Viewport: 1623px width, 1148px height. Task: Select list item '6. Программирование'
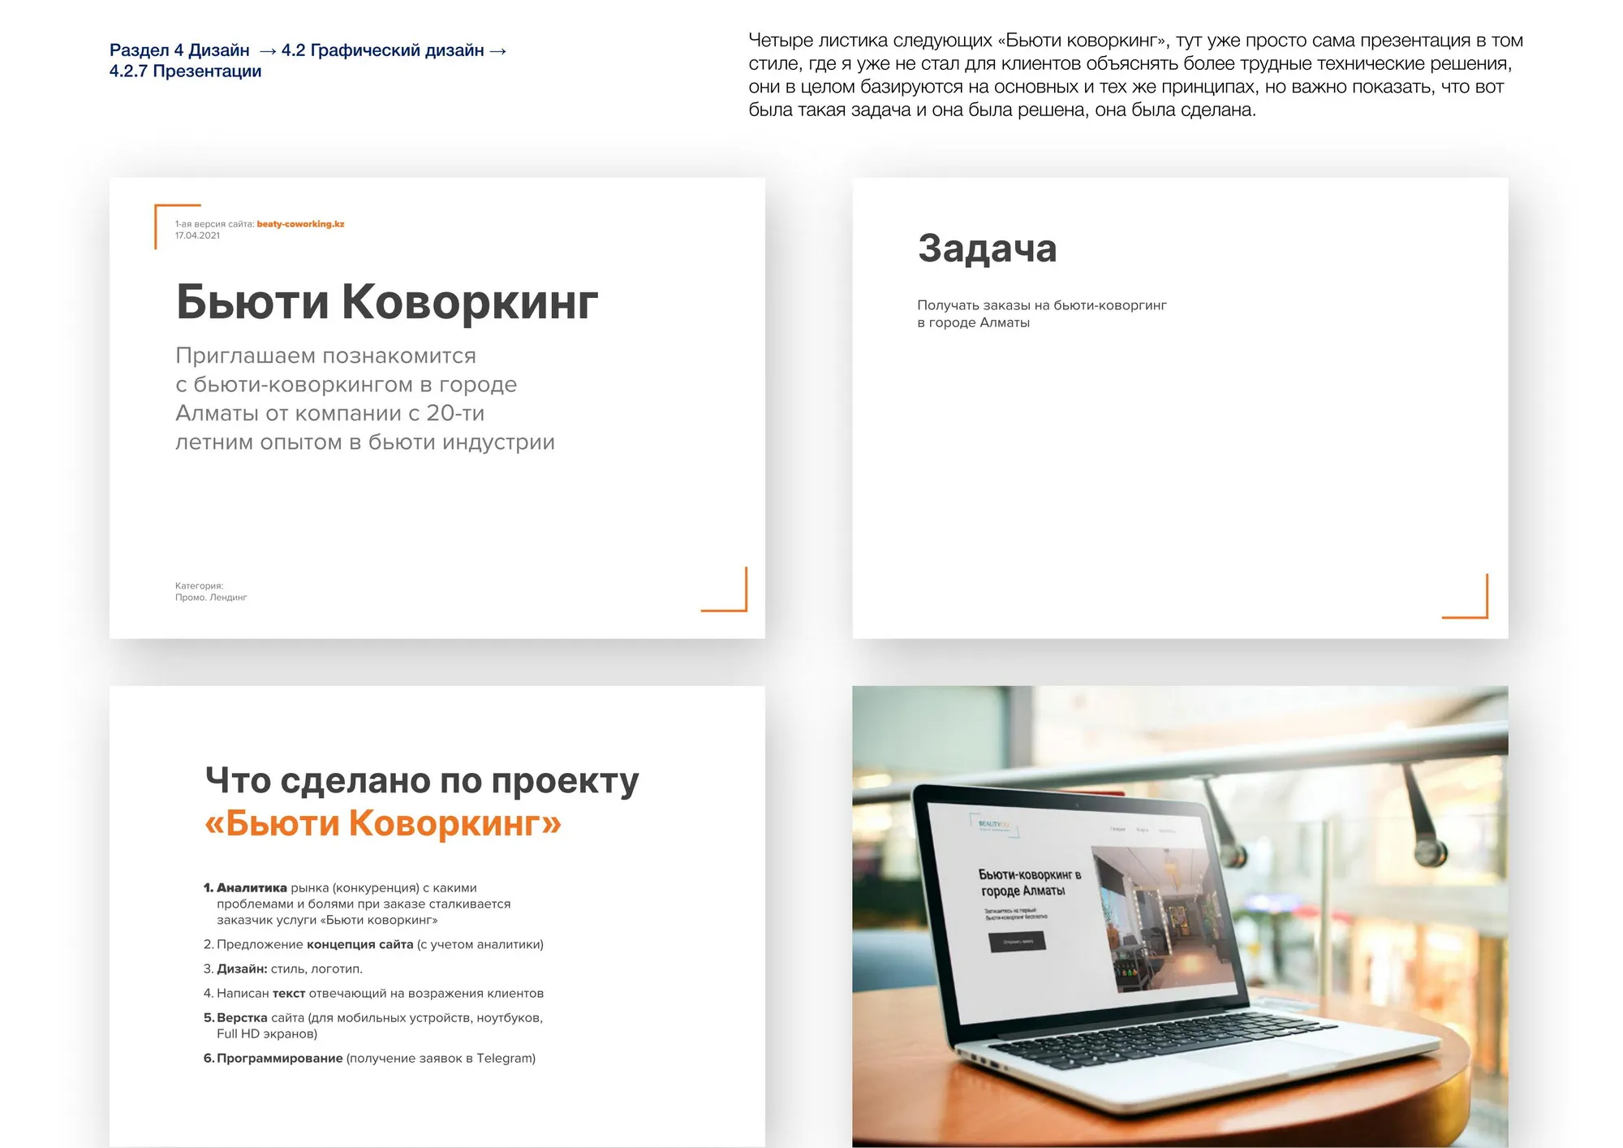[x=369, y=1058]
